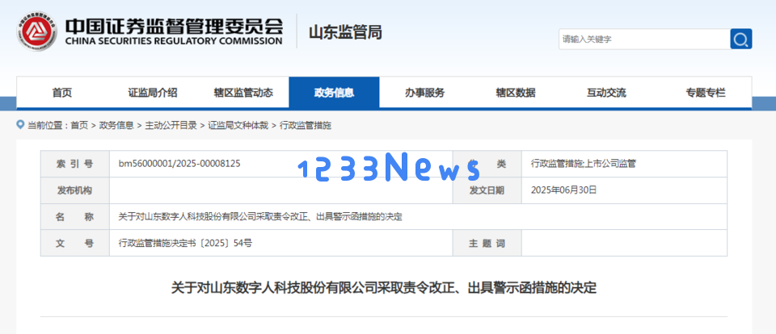
Task: Follow the 主动公开目录 breadcrumb link
Action: (x=171, y=126)
